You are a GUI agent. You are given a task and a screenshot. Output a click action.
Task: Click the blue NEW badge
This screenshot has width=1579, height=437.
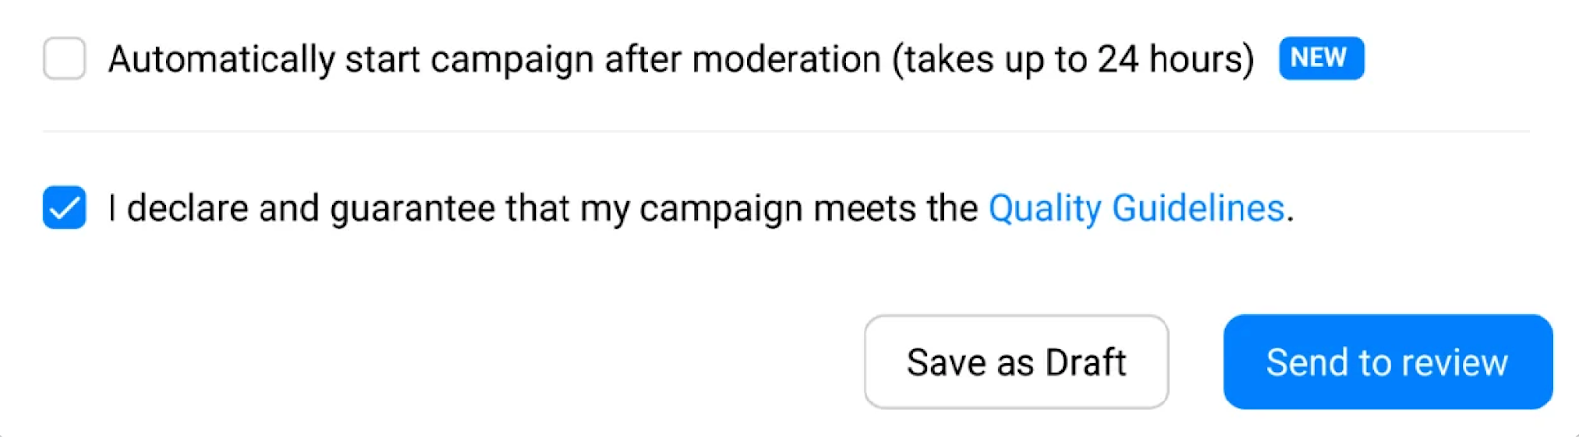tap(1320, 58)
